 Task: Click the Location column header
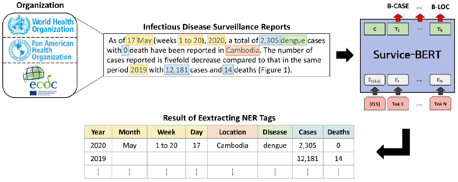(x=232, y=132)
